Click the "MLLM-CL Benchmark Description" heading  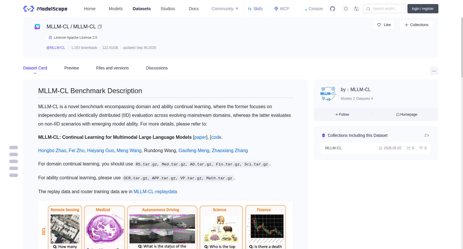click(90, 91)
